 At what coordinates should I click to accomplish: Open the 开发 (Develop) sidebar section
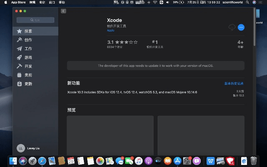click(35, 66)
